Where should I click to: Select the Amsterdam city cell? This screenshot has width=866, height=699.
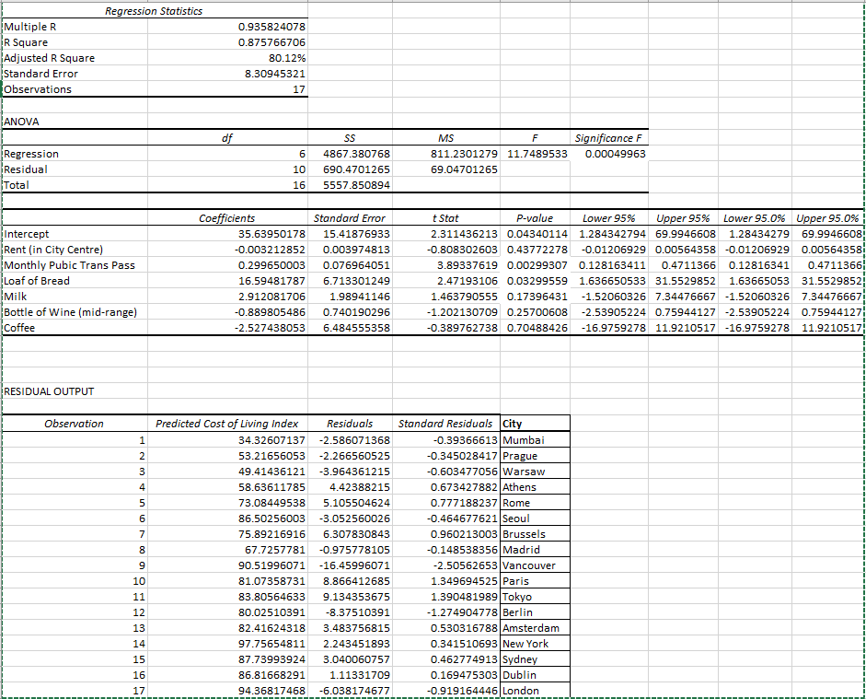536,628
